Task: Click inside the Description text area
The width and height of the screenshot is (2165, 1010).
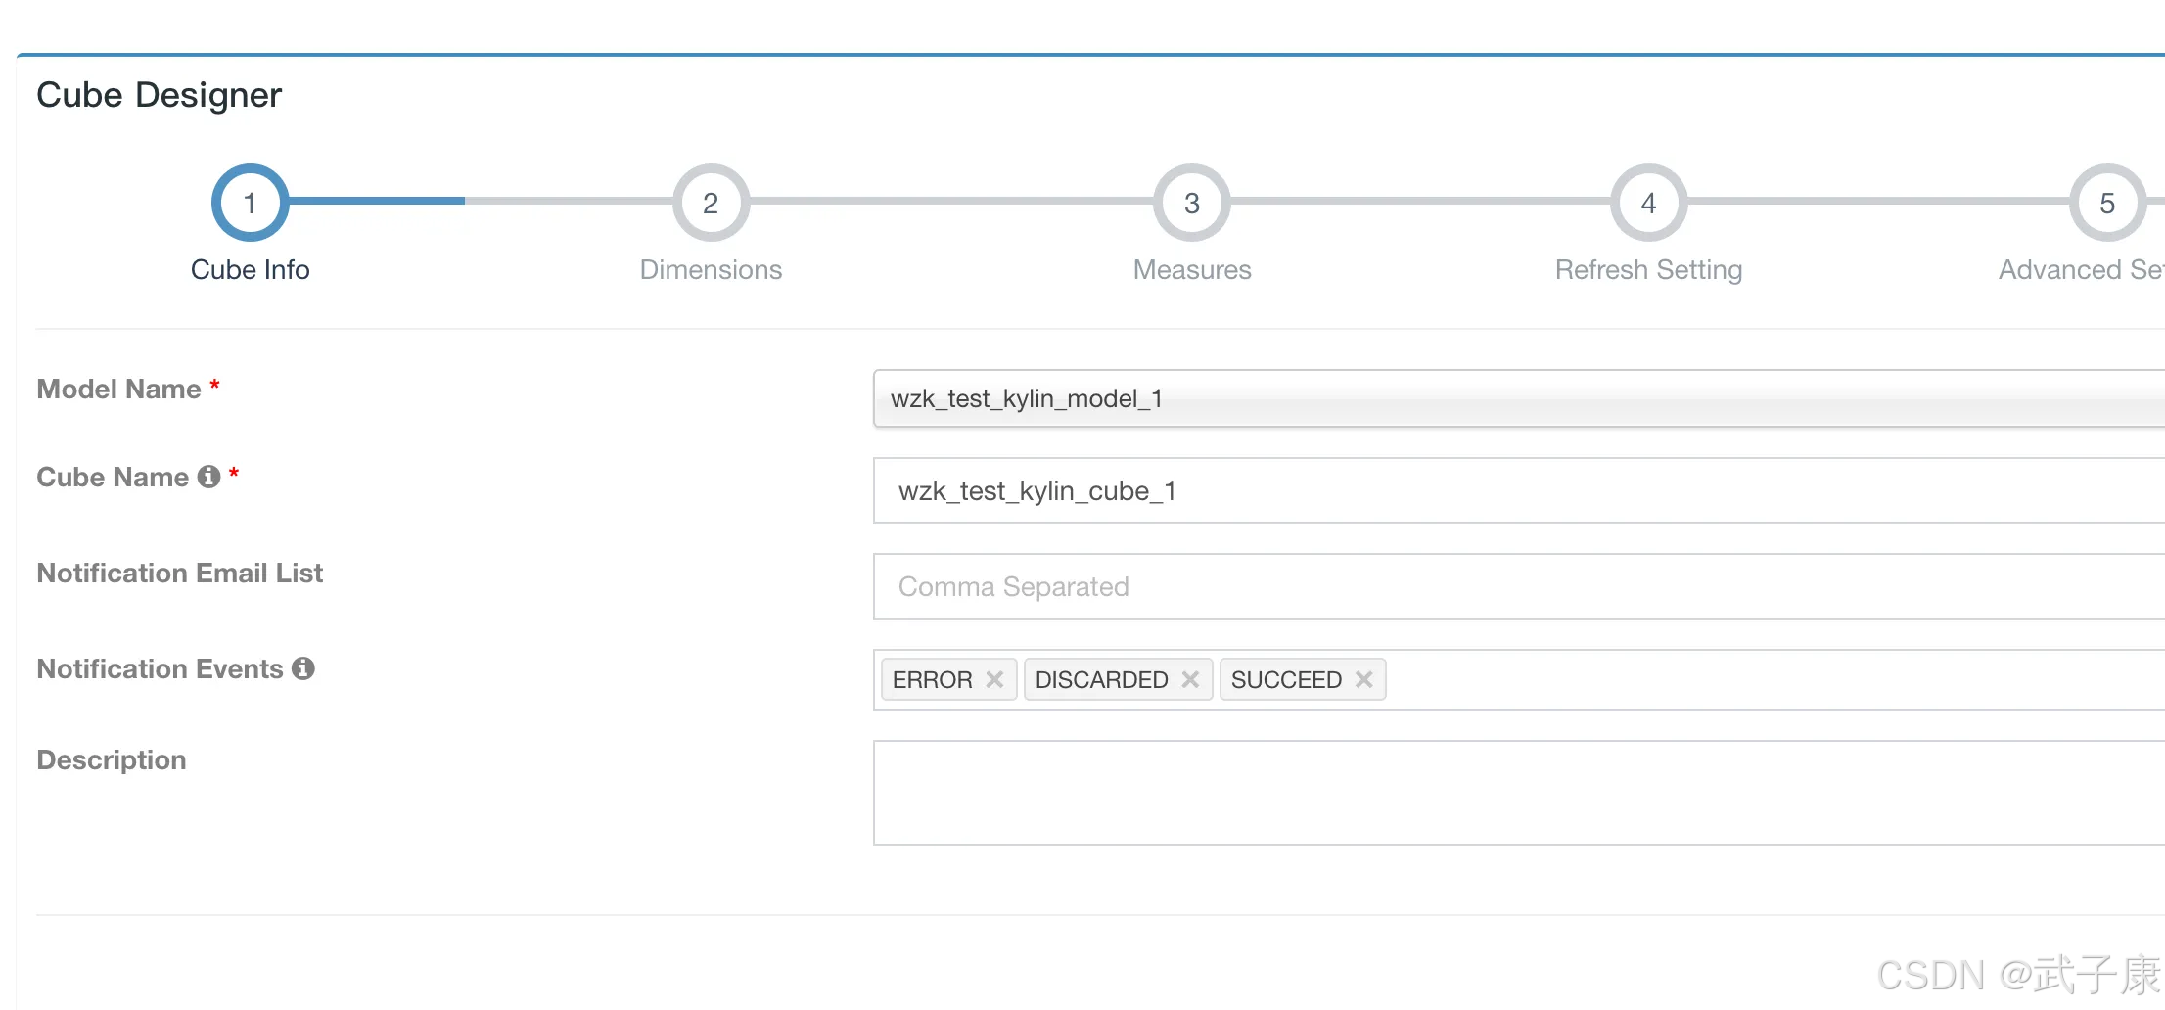Action: 1517,793
